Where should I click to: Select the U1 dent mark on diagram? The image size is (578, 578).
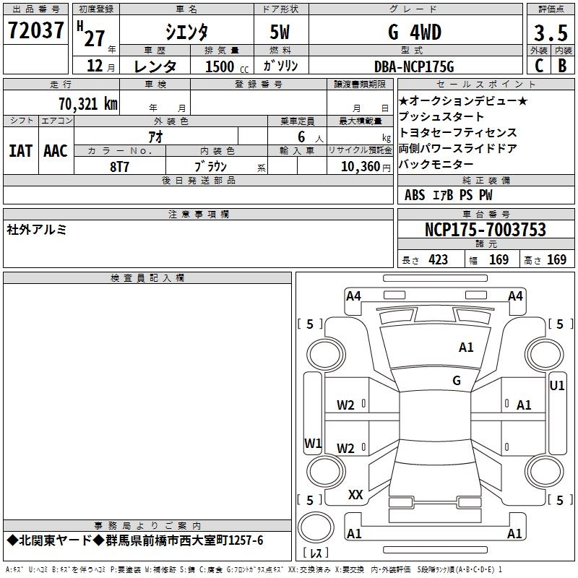click(556, 386)
